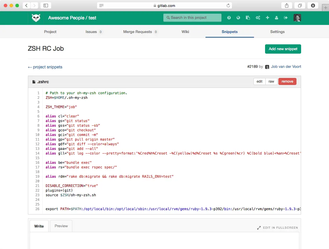329x249 pixels.
Task: Go forward using Safari forward arrow
Action: point(34,6)
